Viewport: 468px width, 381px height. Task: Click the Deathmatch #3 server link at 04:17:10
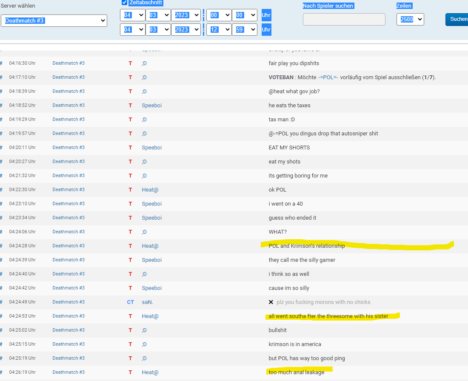click(68, 77)
